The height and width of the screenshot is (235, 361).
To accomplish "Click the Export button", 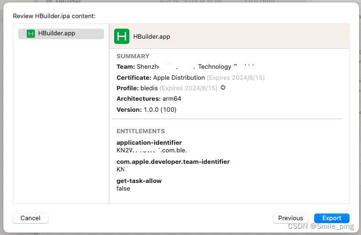I will click(x=331, y=218).
